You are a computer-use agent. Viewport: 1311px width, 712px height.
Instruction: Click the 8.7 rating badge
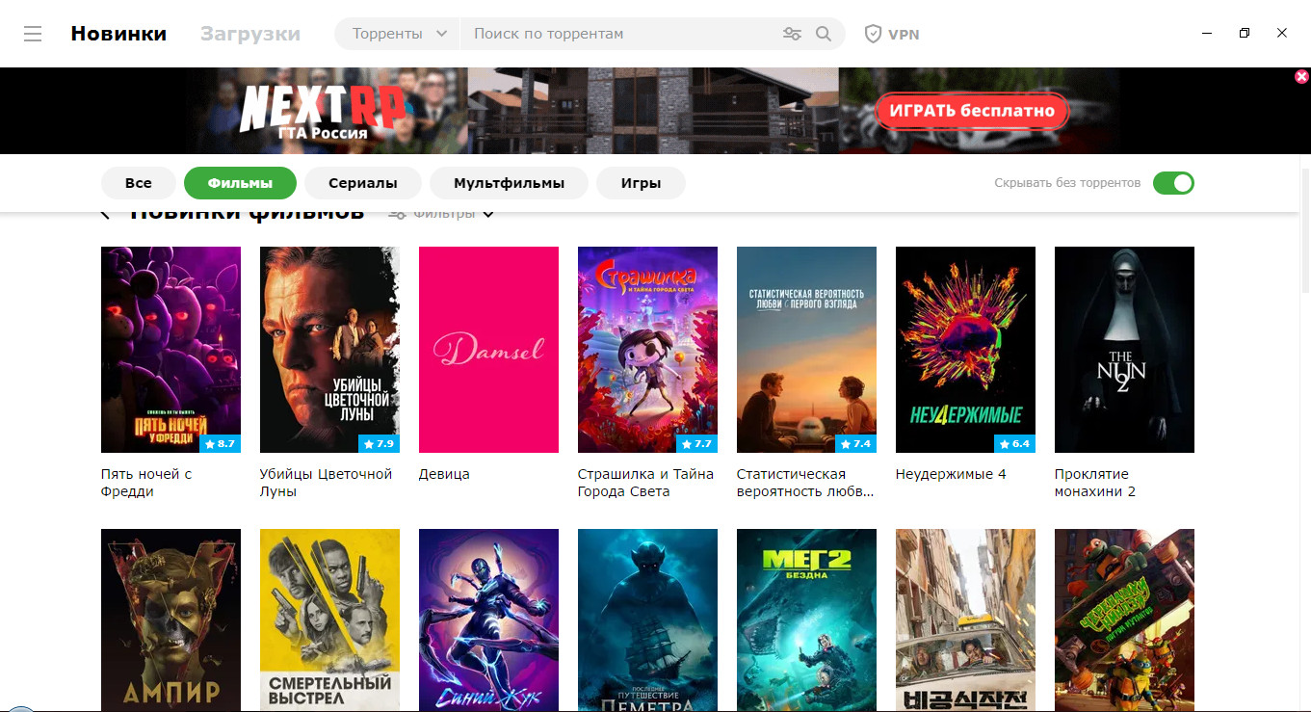pos(221,444)
